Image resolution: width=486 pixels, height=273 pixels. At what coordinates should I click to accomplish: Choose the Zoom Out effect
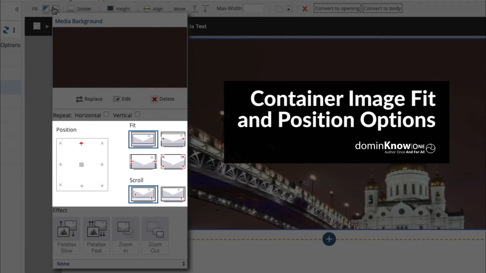pyautogui.click(x=155, y=236)
